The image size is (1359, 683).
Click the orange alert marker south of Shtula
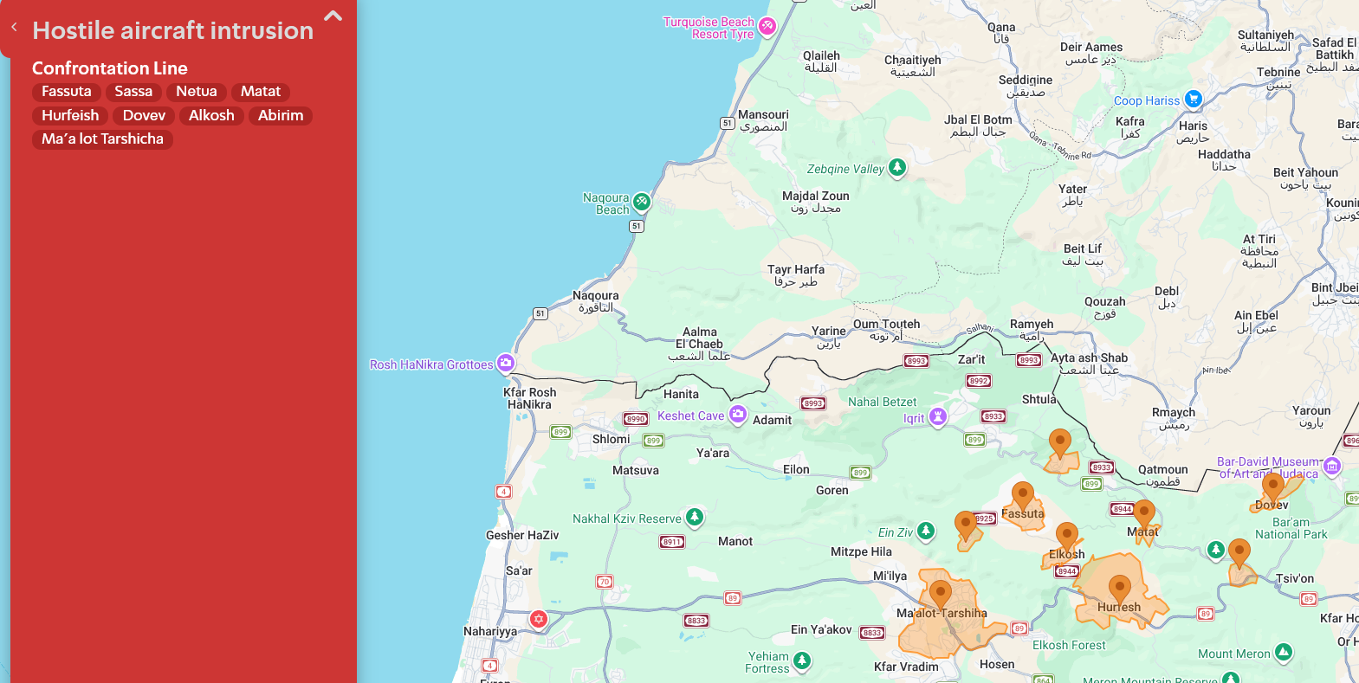[x=1059, y=444]
